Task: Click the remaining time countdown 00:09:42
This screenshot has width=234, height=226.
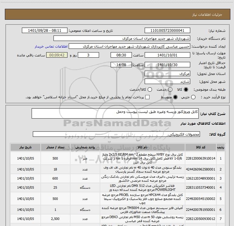Action: click(57, 55)
